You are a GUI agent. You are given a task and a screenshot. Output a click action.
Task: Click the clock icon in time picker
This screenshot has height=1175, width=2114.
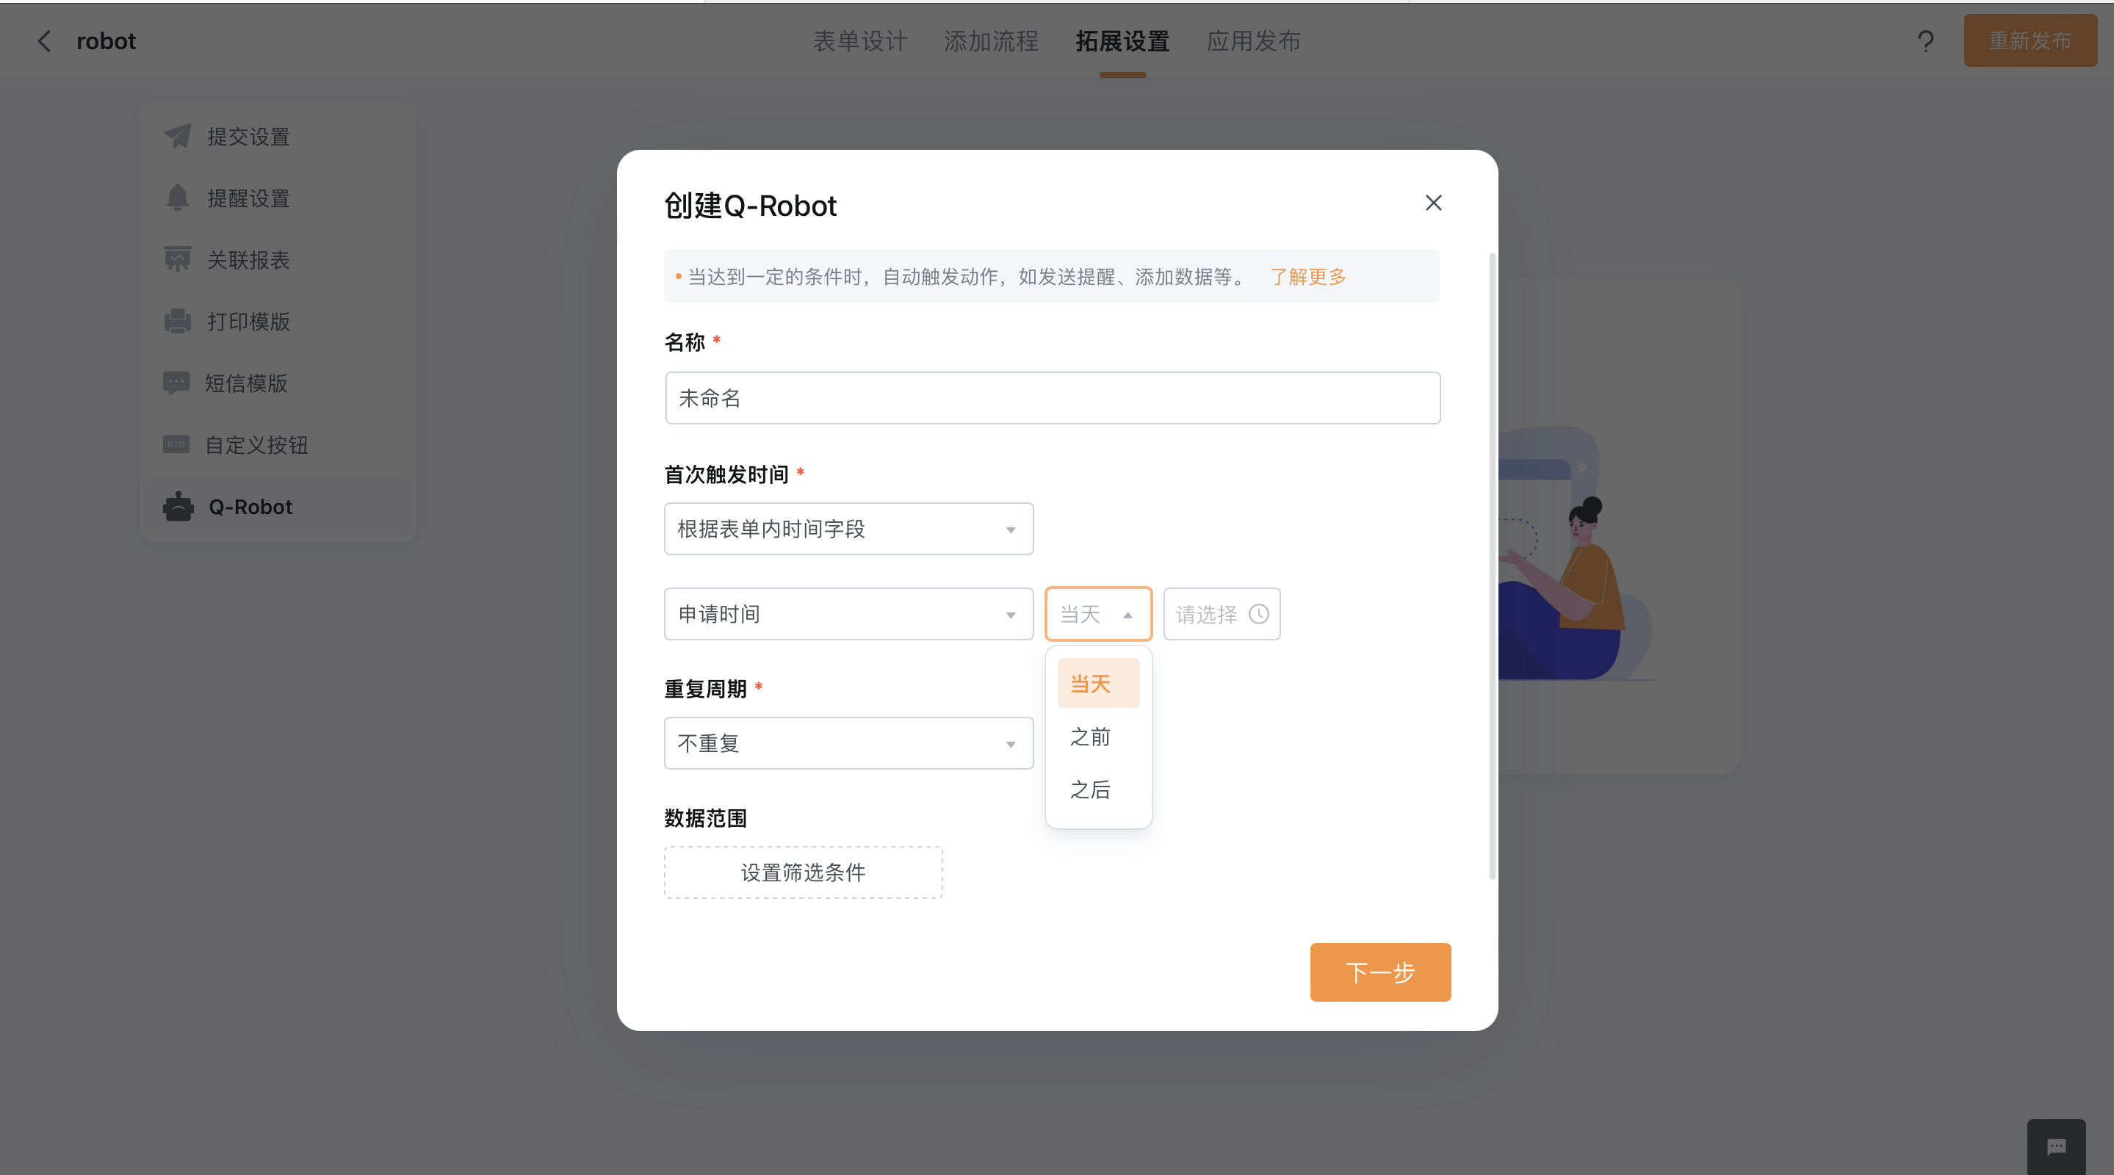[1258, 614]
